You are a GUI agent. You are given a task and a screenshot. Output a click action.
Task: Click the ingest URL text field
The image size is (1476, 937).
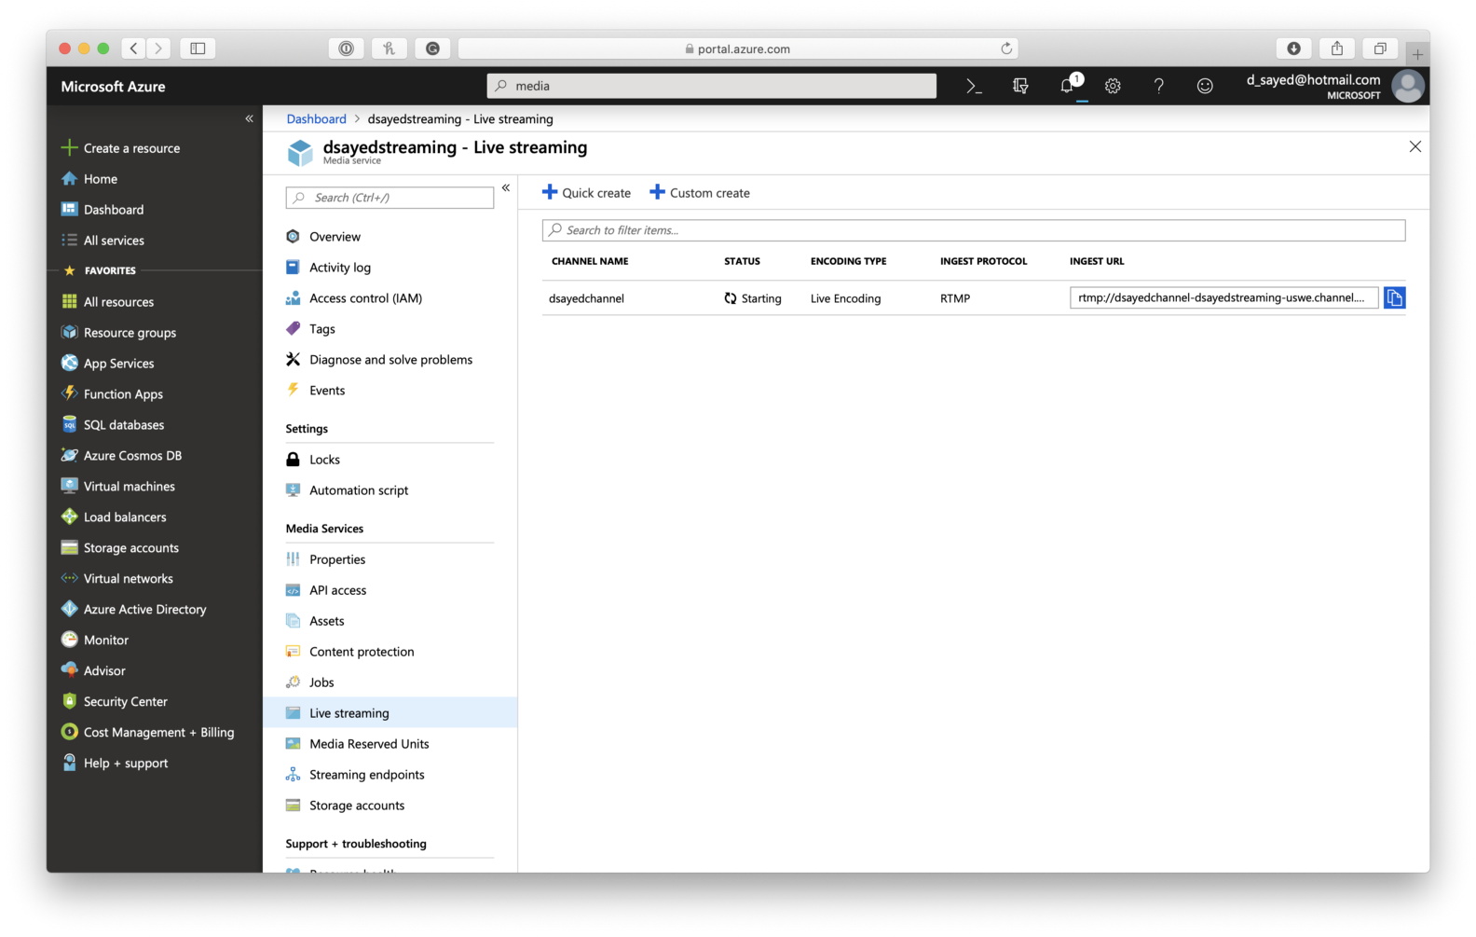coord(1223,297)
